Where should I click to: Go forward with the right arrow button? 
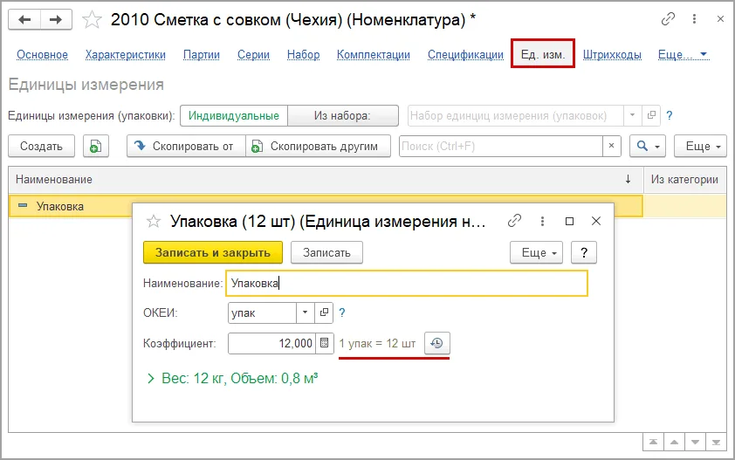coord(56,20)
